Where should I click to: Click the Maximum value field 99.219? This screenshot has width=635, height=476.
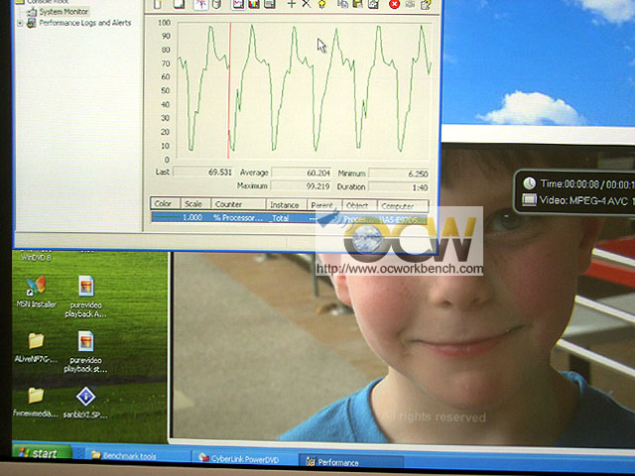pos(301,185)
